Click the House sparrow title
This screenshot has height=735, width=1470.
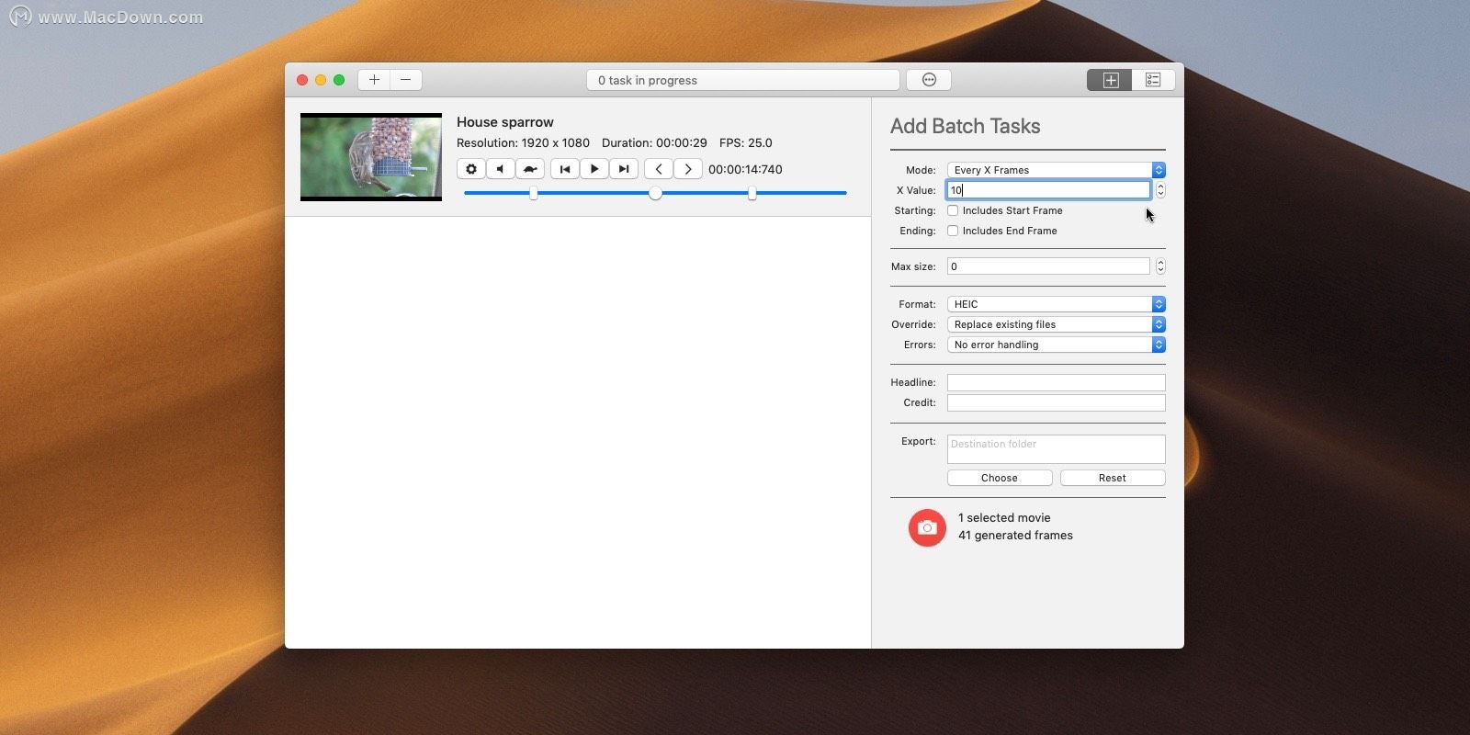pyautogui.click(x=505, y=121)
